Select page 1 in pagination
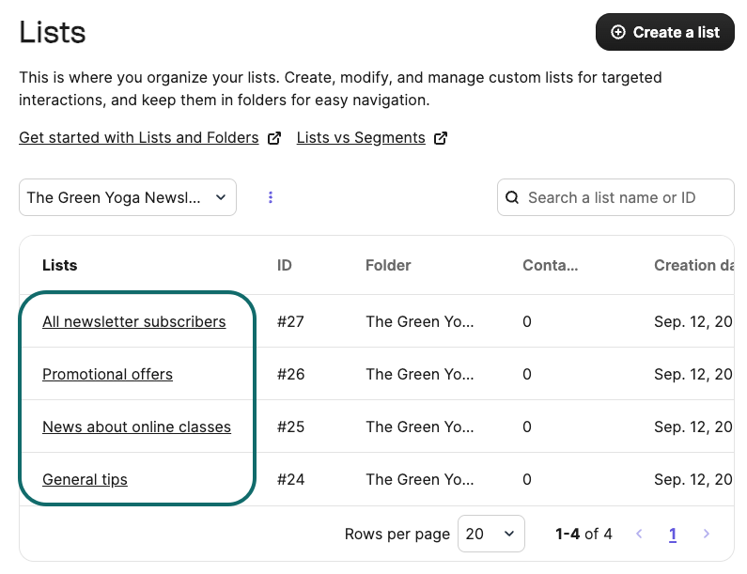This screenshot has height=574, width=747. [673, 534]
